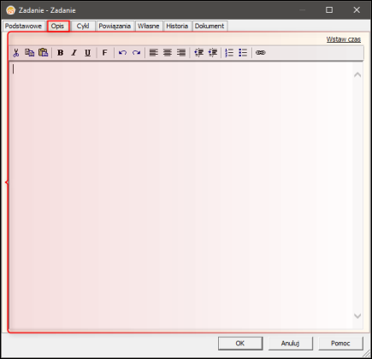Open the Font dialog with F icon

(104, 53)
